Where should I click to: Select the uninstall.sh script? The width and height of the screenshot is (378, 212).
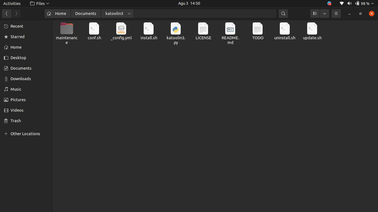(x=284, y=31)
